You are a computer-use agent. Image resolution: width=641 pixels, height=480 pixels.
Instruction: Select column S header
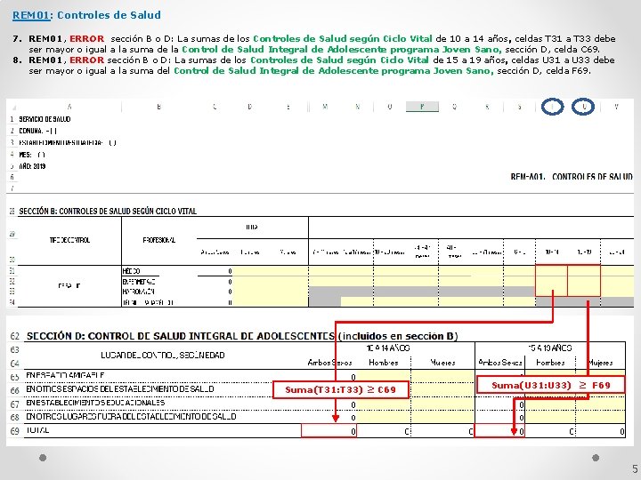520,107
